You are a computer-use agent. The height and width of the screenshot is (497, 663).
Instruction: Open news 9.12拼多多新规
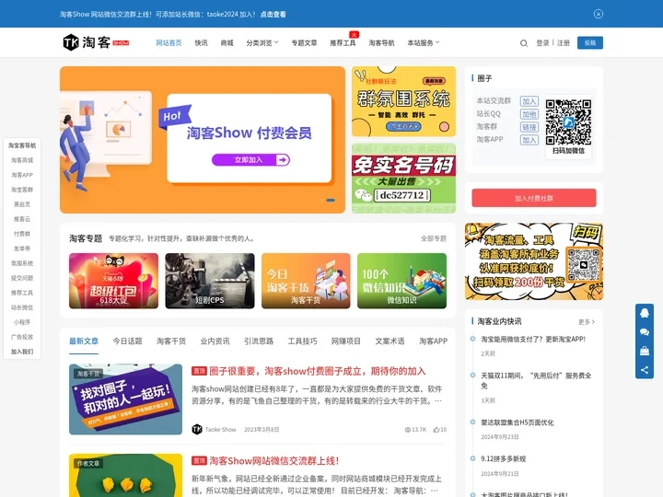click(x=503, y=458)
